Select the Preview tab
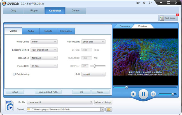This screenshot has height=115, width=182. pyautogui.click(x=143, y=26)
